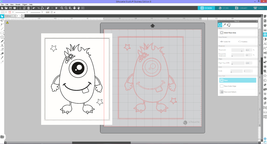Open the View menu
This screenshot has width=267, height=144.
point(12,5)
